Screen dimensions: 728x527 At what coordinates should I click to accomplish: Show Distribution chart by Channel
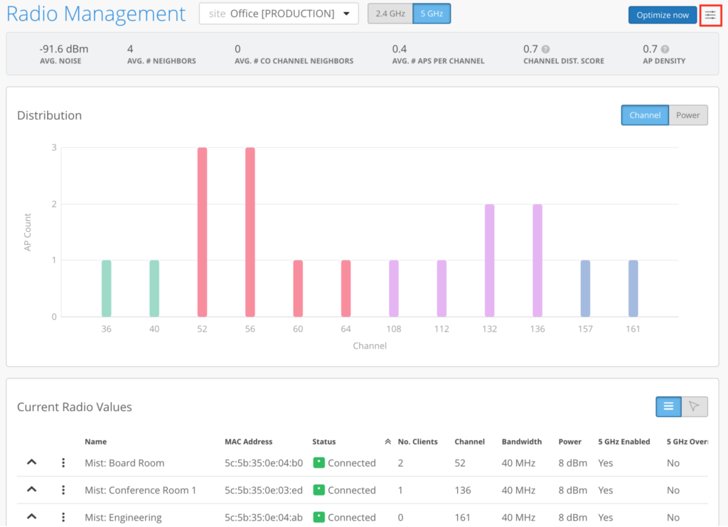pyautogui.click(x=645, y=115)
